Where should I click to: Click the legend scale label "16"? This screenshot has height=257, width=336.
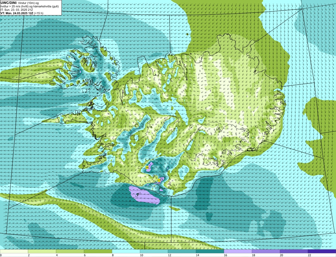click(225, 255)
